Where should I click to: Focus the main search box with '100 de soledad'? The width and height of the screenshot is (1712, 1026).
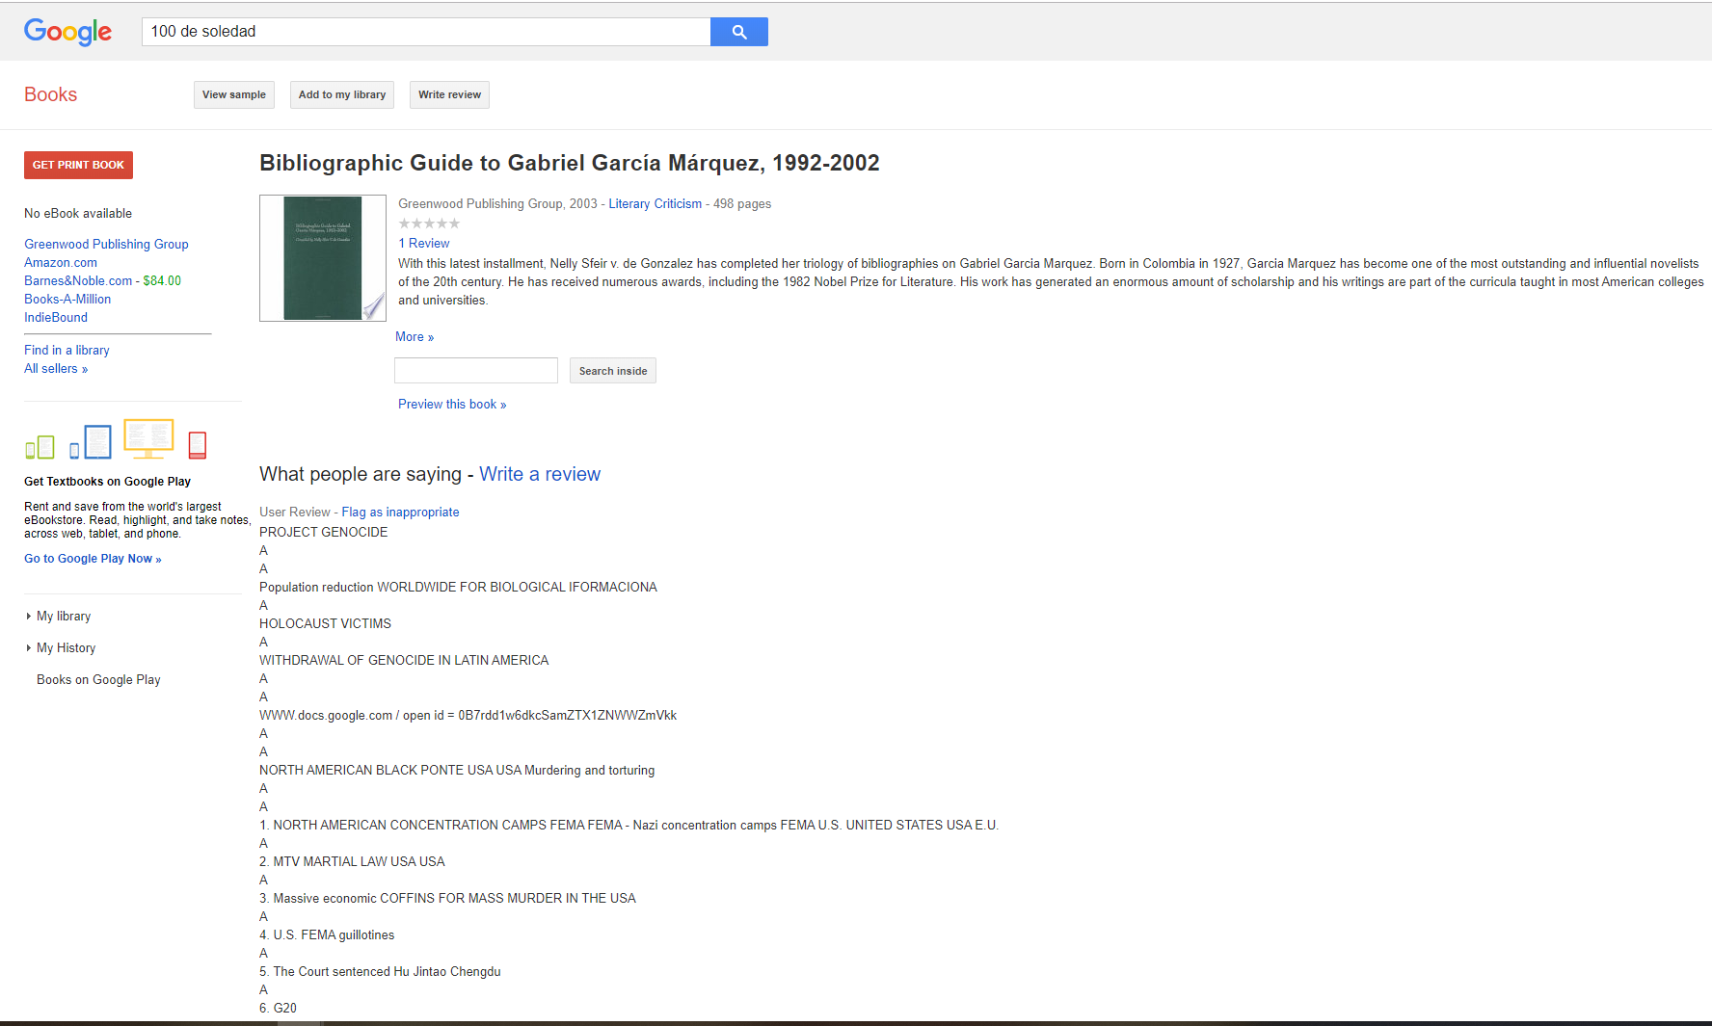(426, 32)
